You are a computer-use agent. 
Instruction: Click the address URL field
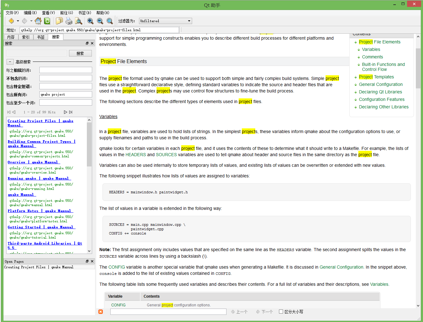99,30
